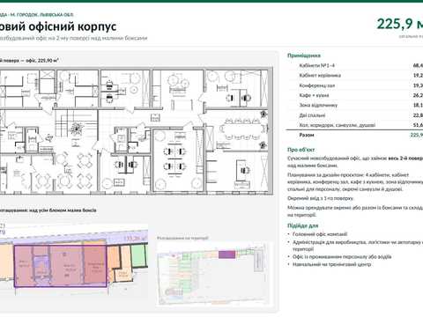Viewport: 423px width, 317px height.
Task: Click the green room in the placement plan
Action: 138,255
